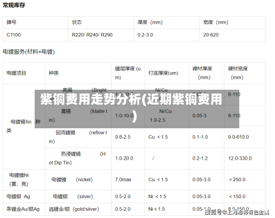Screen dimensions: 275x218
Task: Click the 0.8-2.5 plating thickness value
Action: (x=123, y=137)
